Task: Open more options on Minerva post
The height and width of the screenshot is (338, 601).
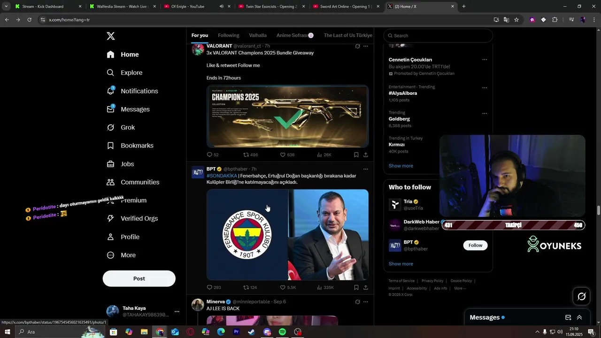Action: click(x=366, y=302)
